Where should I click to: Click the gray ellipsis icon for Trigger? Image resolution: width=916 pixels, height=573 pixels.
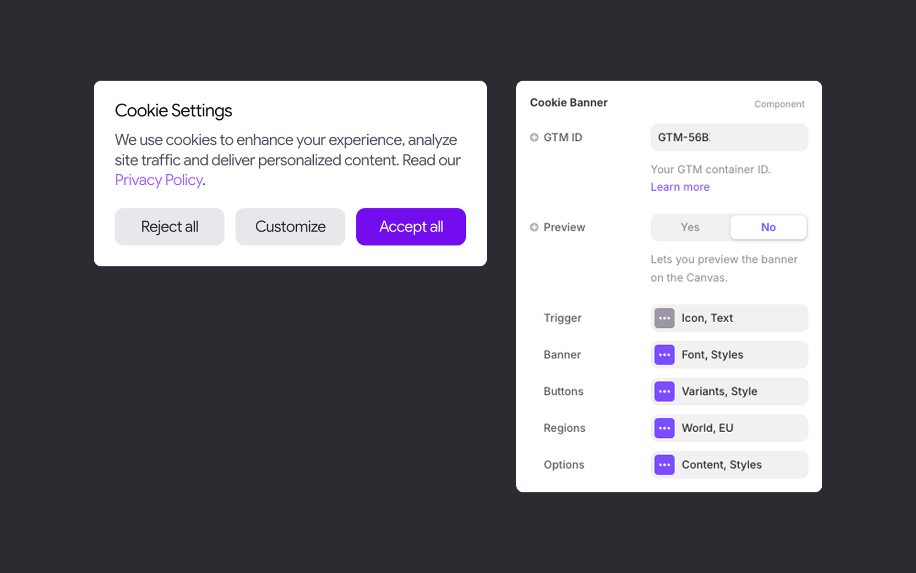pos(664,318)
